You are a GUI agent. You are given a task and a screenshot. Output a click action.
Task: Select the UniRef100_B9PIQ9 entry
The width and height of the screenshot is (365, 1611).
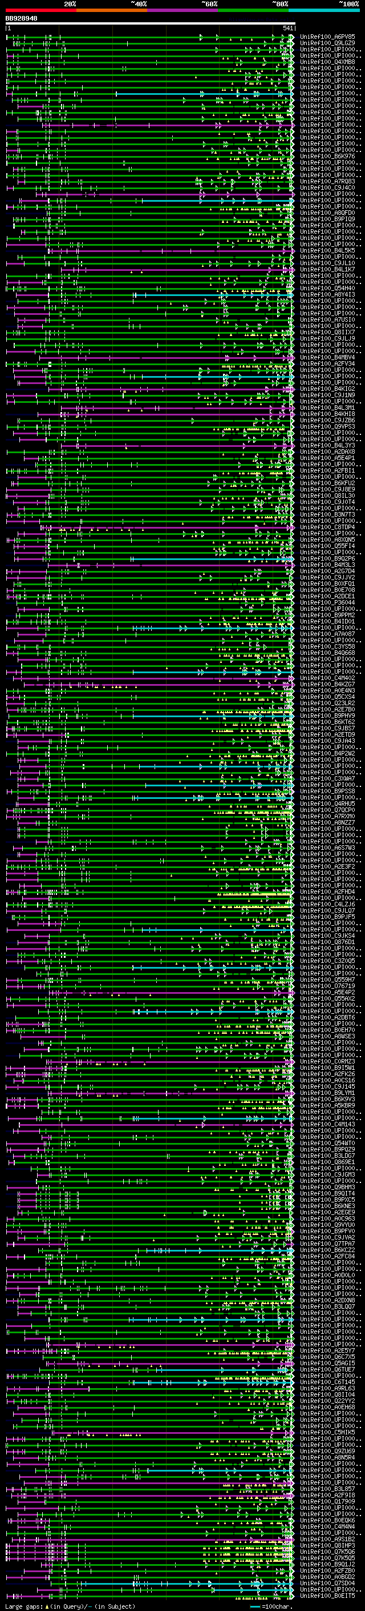[327, 219]
